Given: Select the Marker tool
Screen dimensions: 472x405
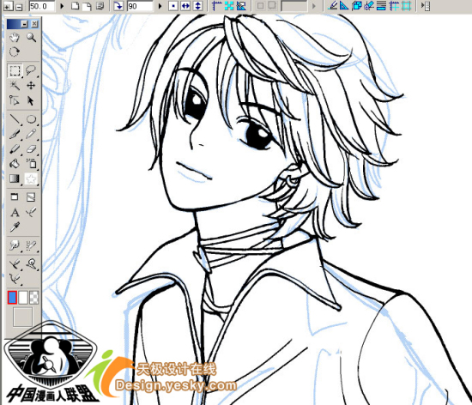Looking at the screenshot, I should click(14, 149).
